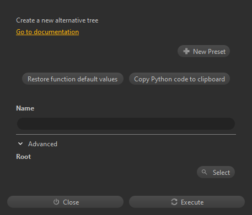Screen dimensions: 252x215
Task: Click the Name field label
Action: pyautogui.click(x=25, y=108)
